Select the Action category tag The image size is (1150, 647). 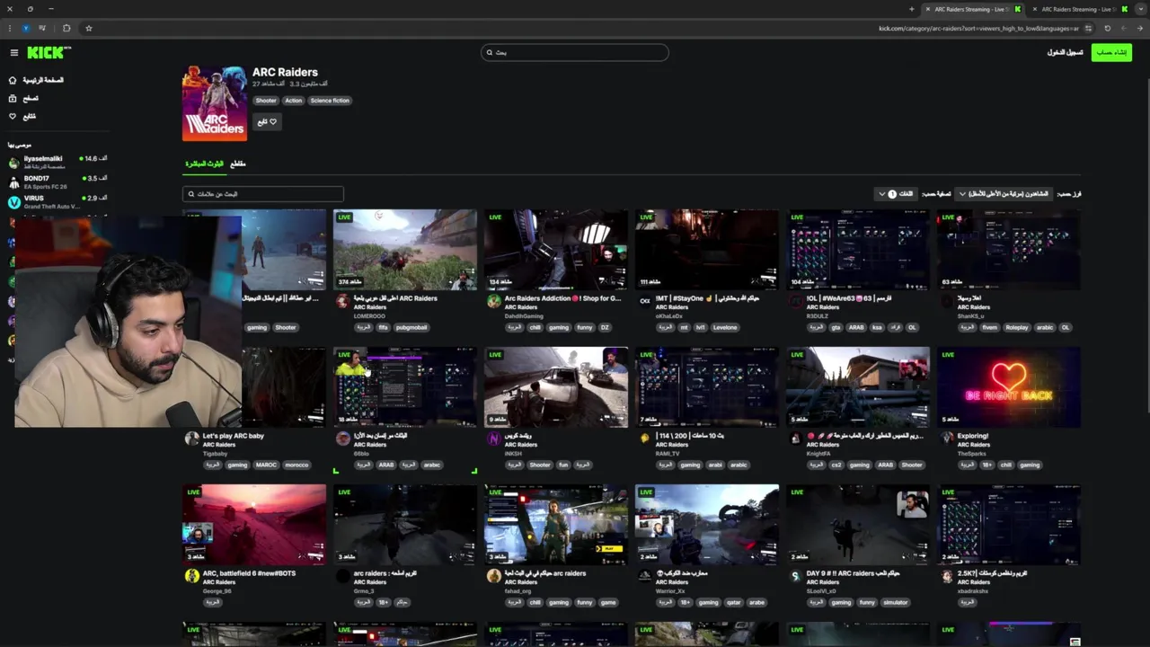point(293,101)
